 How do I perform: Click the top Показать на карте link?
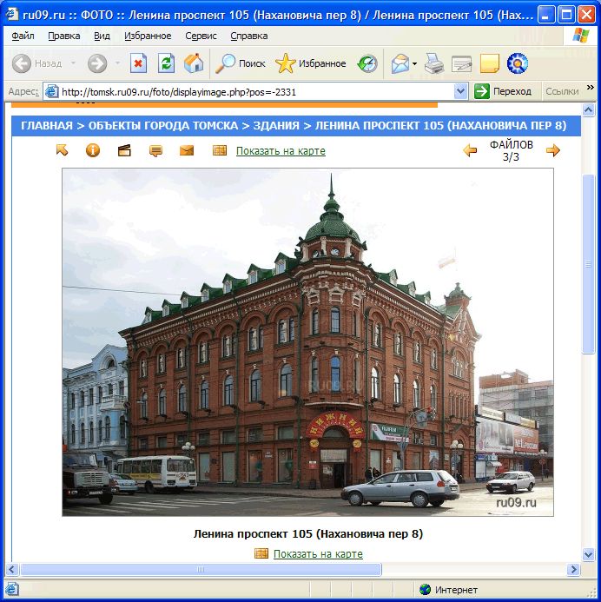[281, 151]
